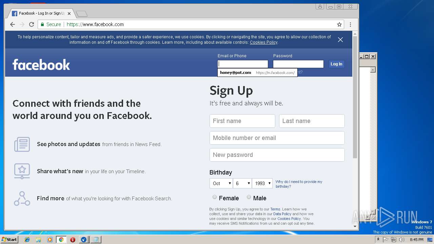Click the browser forward arrow
Viewport: 434px width, 244px height.
[22, 24]
